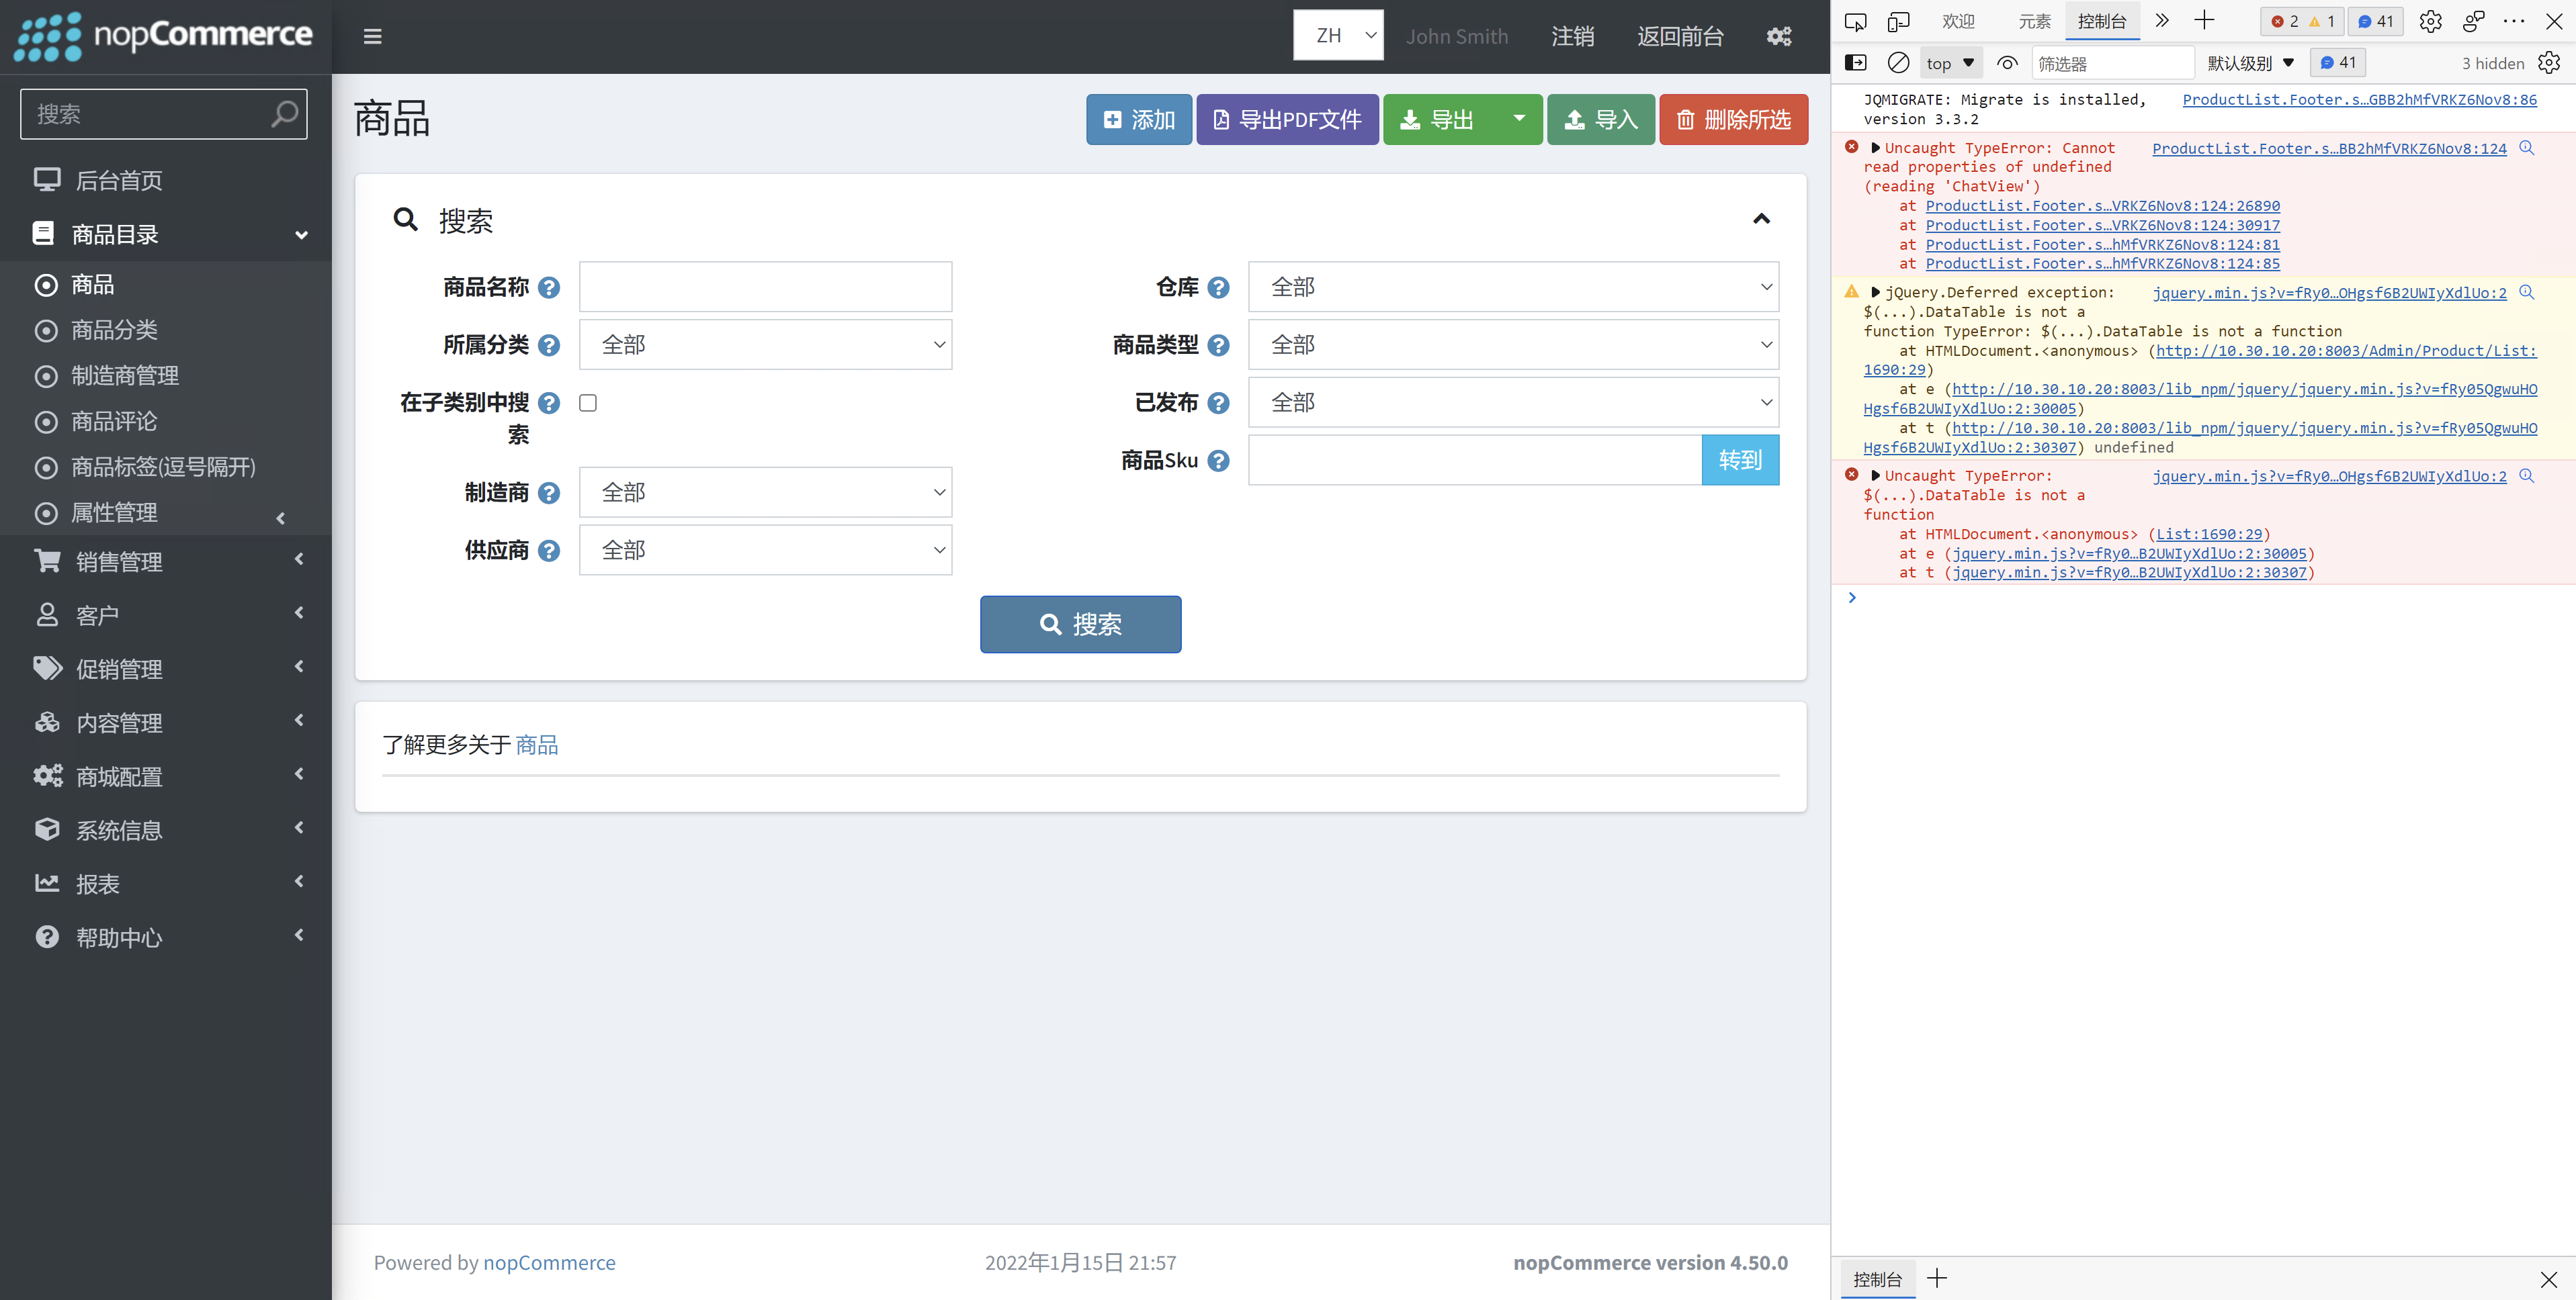Create a live expression with the eye icon
The width and height of the screenshot is (2576, 1300).
click(x=2007, y=62)
